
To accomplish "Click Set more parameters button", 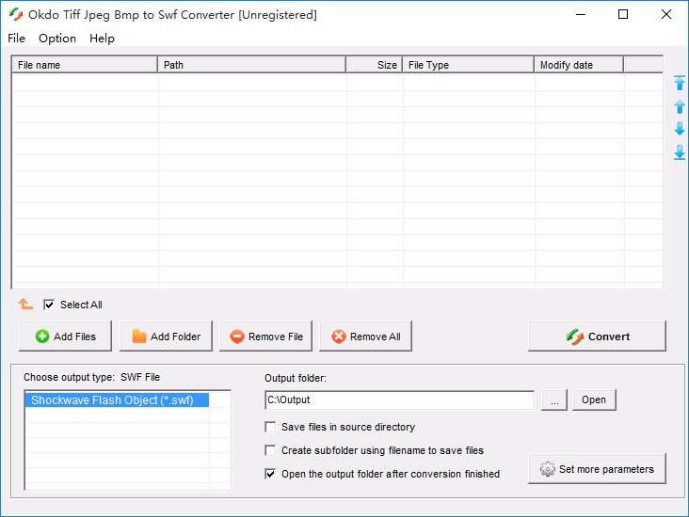I will click(x=597, y=469).
